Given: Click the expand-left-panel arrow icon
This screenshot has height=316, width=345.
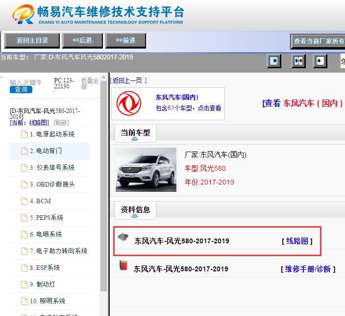Looking at the screenshot, I should coord(274,61).
